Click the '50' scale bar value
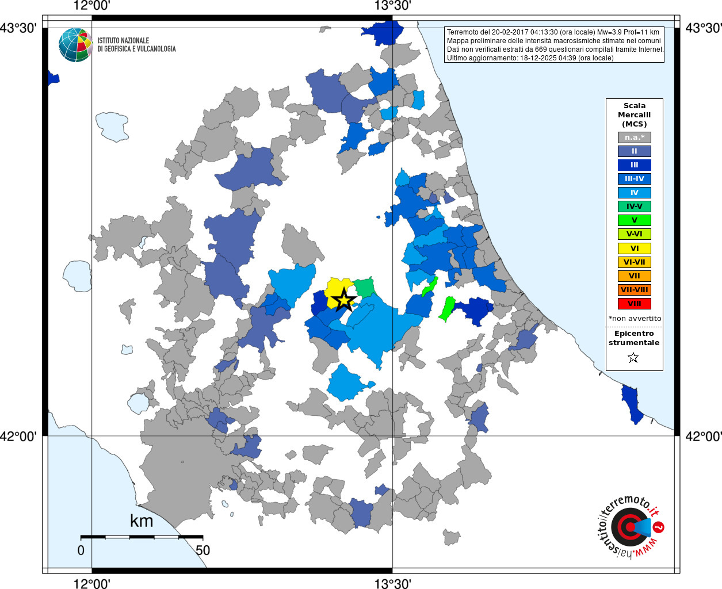The image size is (722, 589). 203,550
